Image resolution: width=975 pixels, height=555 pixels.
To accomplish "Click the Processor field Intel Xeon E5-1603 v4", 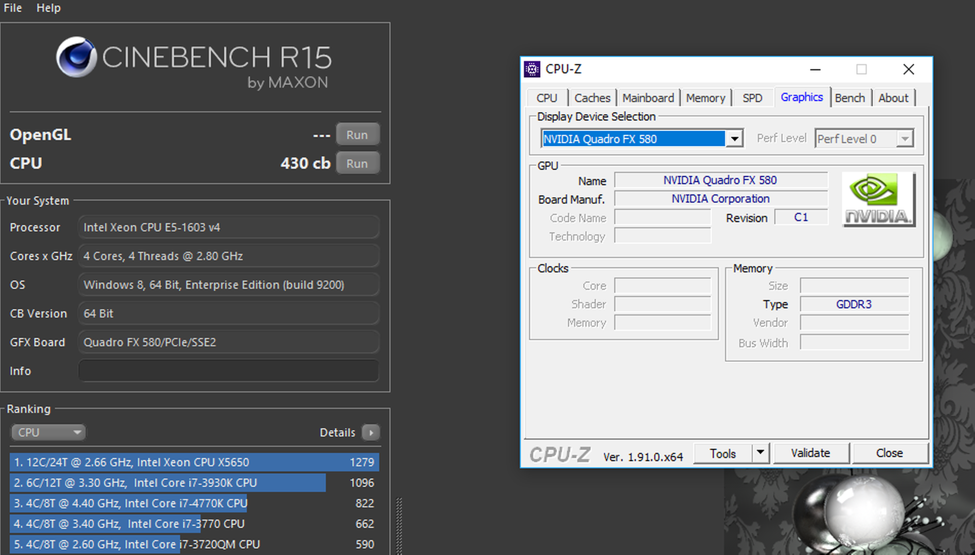I will (x=229, y=227).
